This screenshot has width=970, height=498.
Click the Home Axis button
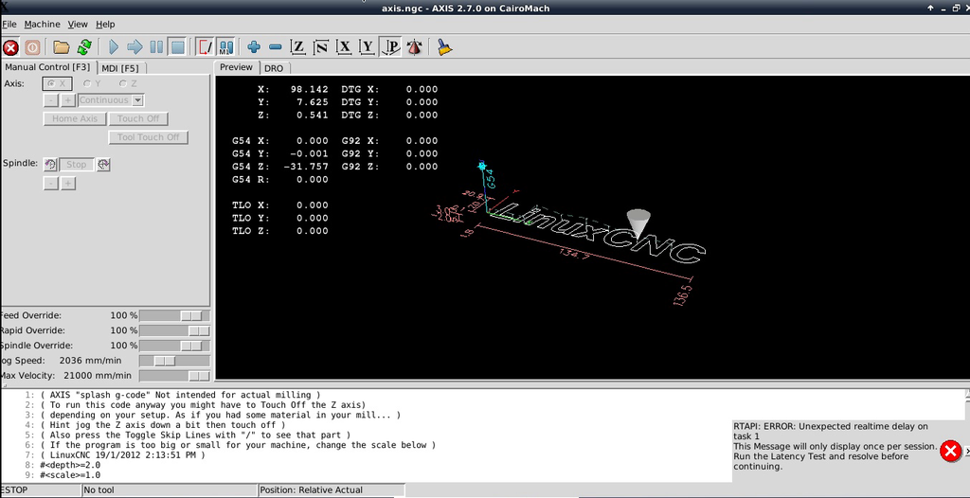tap(75, 118)
